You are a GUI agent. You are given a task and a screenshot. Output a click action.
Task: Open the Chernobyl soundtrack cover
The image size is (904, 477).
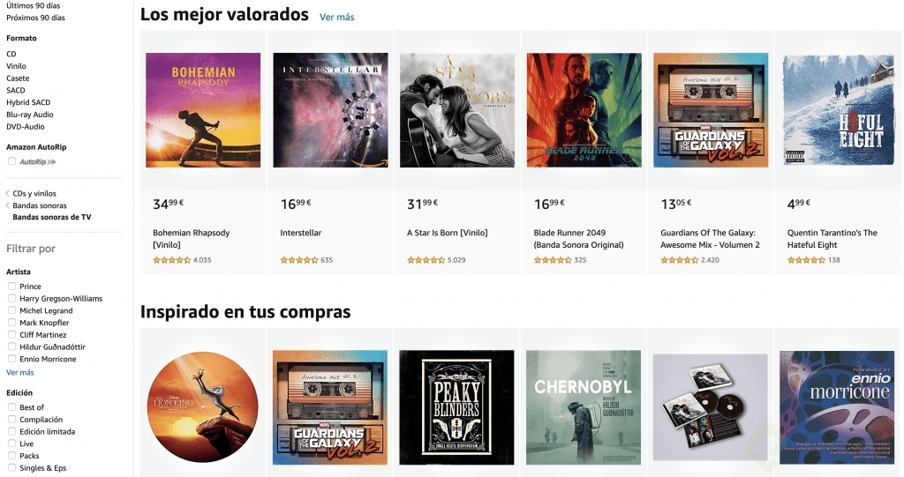tap(584, 407)
